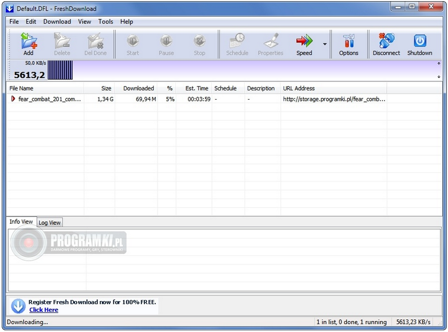Click the Downloading... status bar text
448x332 pixels.
tap(27, 322)
